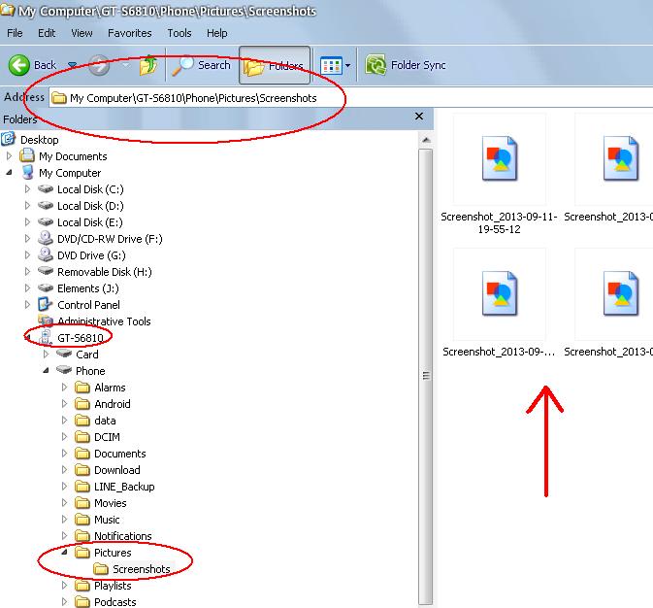This screenshot has height=608, width=653.
Task: Expand Local Disk (C:)
Action: point(27,188)
